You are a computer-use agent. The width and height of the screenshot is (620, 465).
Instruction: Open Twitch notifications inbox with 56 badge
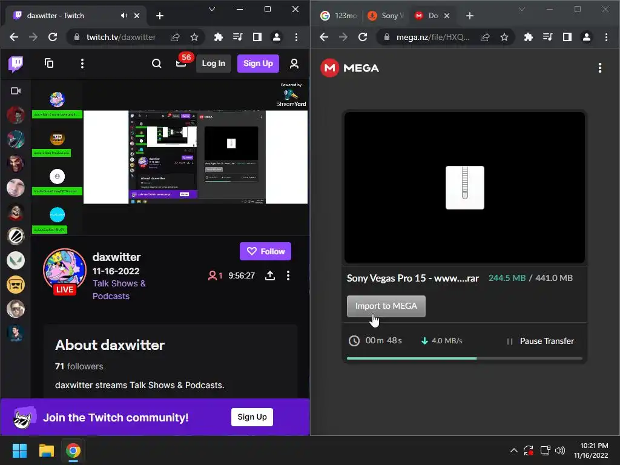click(182, 63)
